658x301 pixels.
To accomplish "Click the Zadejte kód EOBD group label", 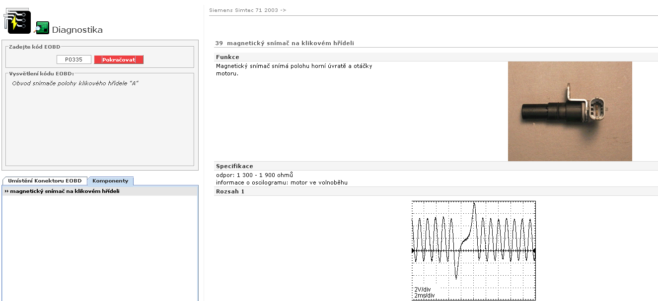I will 34,47.
